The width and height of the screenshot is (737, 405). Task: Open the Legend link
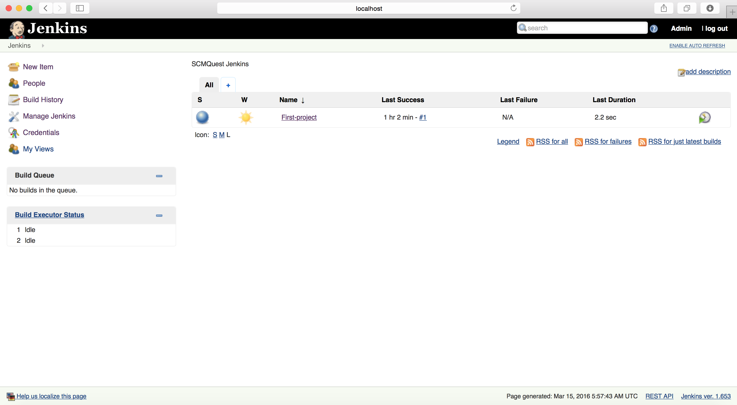[508, 142]
